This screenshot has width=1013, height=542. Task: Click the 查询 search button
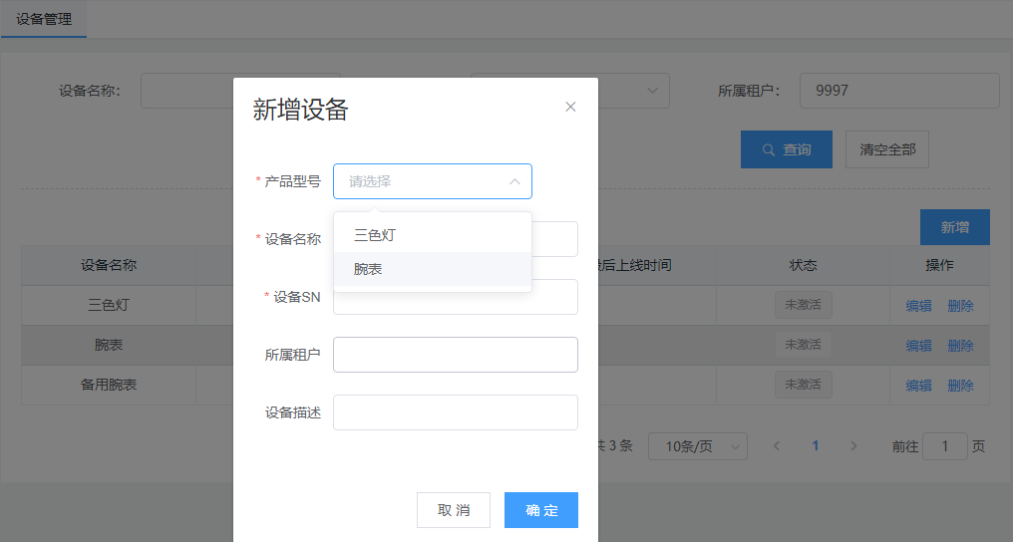point(786,149)
